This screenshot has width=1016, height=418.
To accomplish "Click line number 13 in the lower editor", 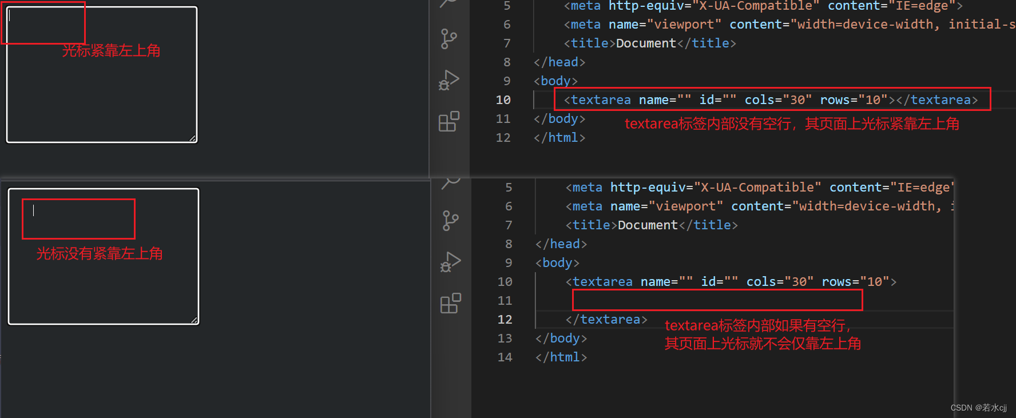I will pos(505,338).
